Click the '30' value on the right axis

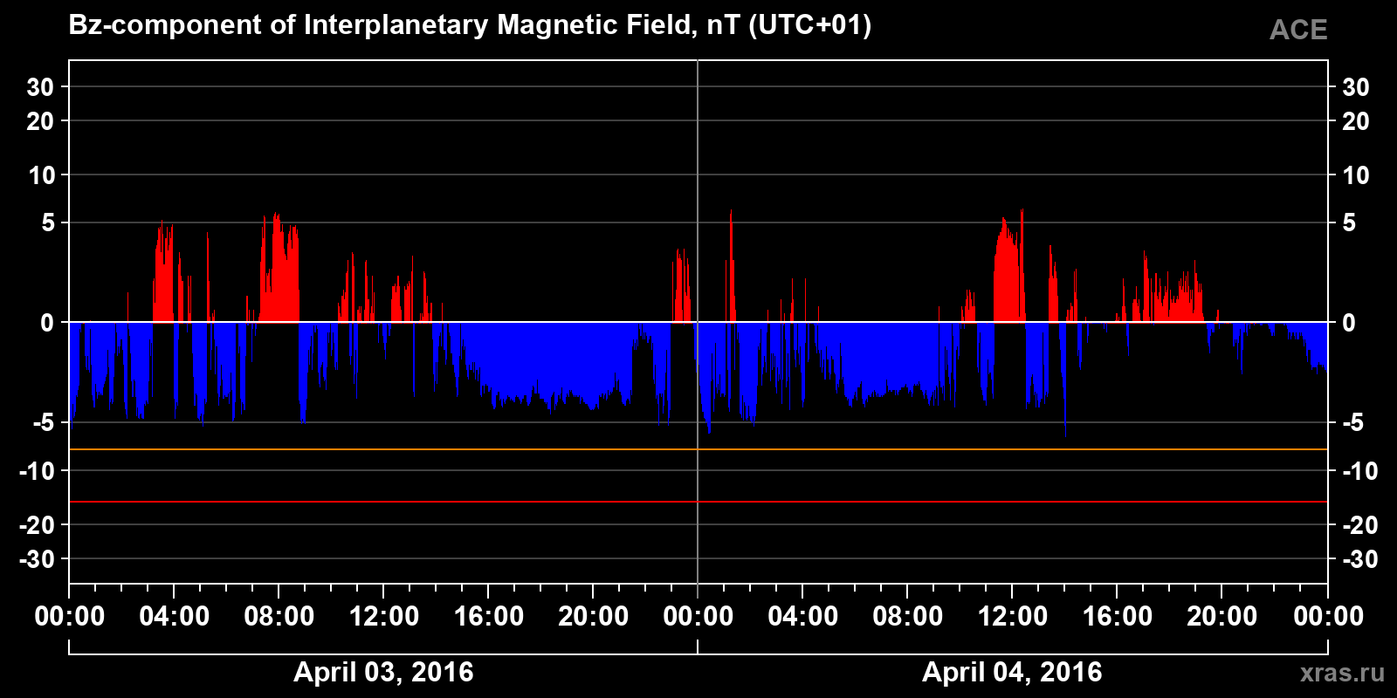1355,87
